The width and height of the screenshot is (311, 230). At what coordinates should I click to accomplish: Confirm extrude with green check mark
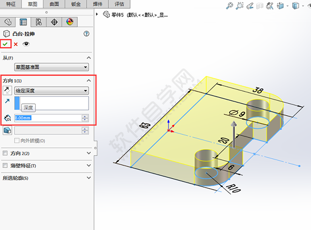coord(5,44)
